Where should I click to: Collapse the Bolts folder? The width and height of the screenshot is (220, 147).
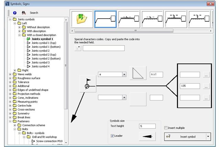15,129
